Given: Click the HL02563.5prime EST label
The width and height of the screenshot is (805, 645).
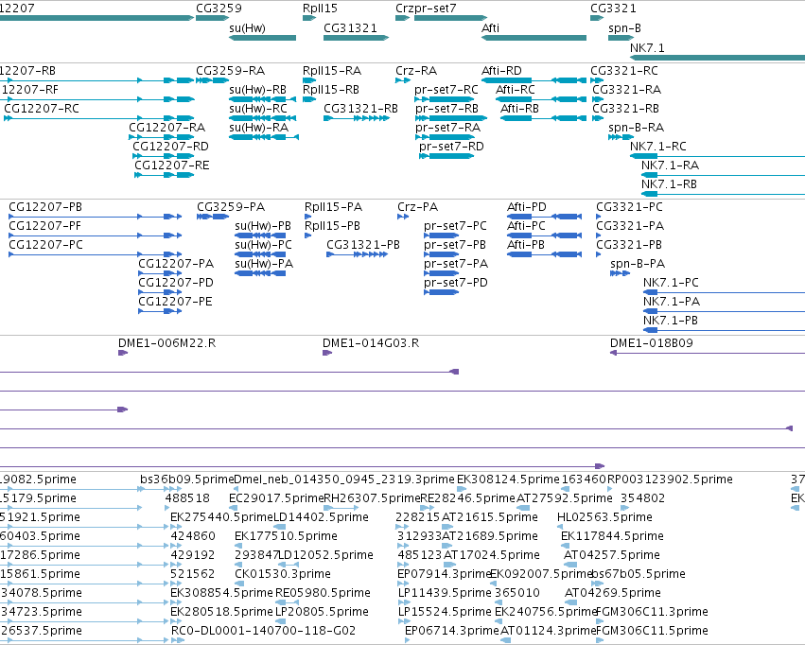Looking at the screenshot, I should pyautogui.click(x=604, y=517).
